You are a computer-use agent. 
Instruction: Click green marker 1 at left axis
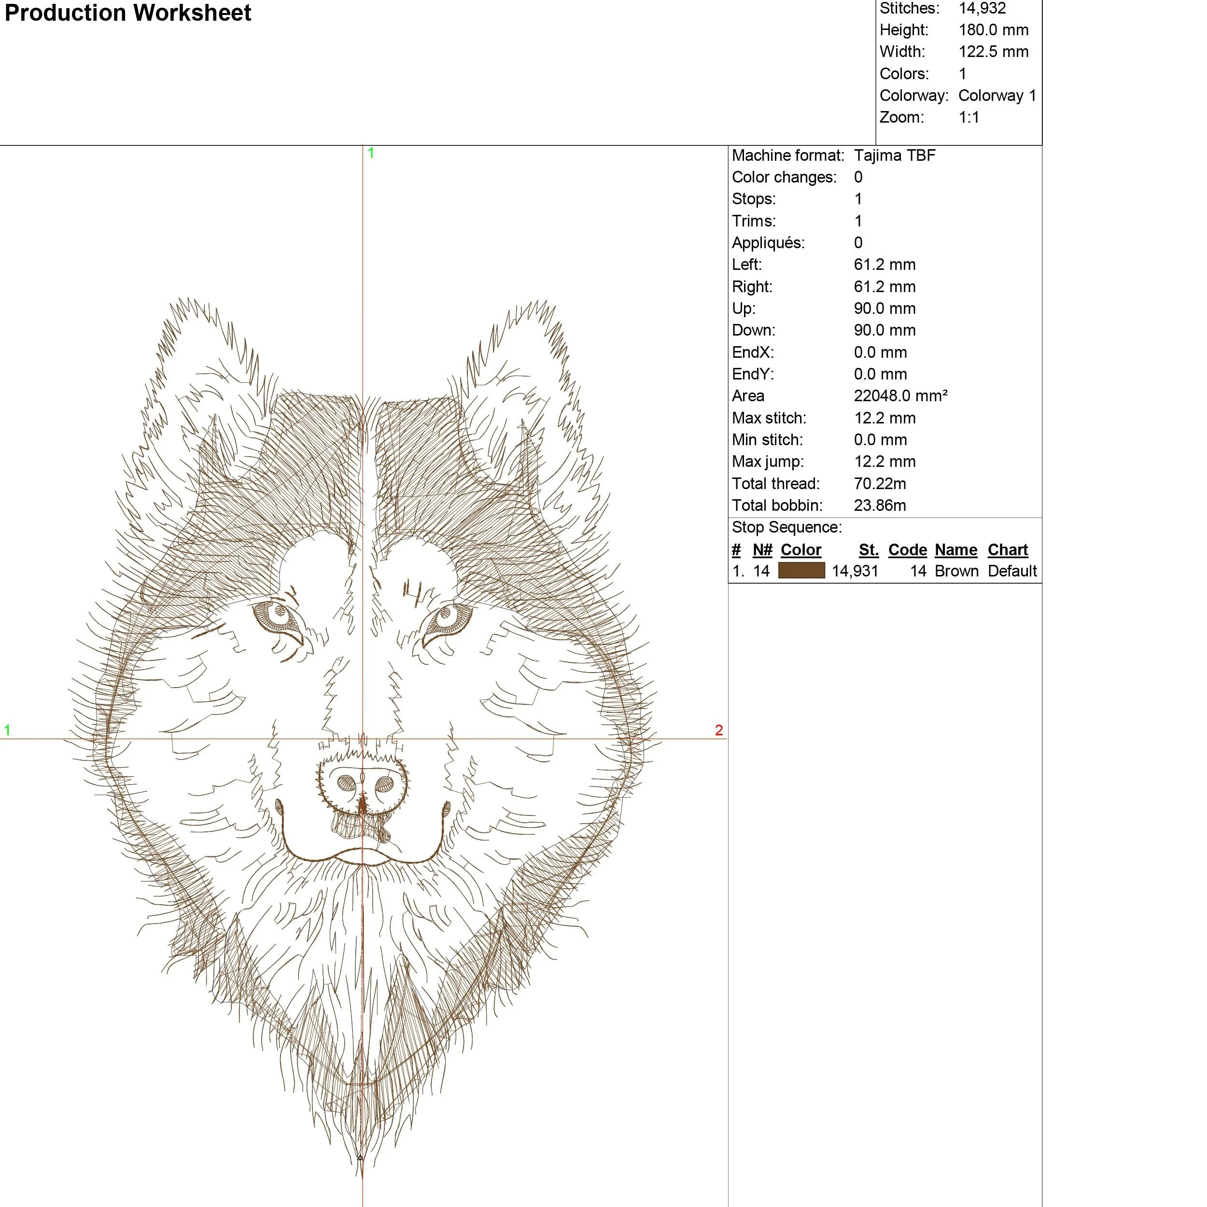click(7, 730)
